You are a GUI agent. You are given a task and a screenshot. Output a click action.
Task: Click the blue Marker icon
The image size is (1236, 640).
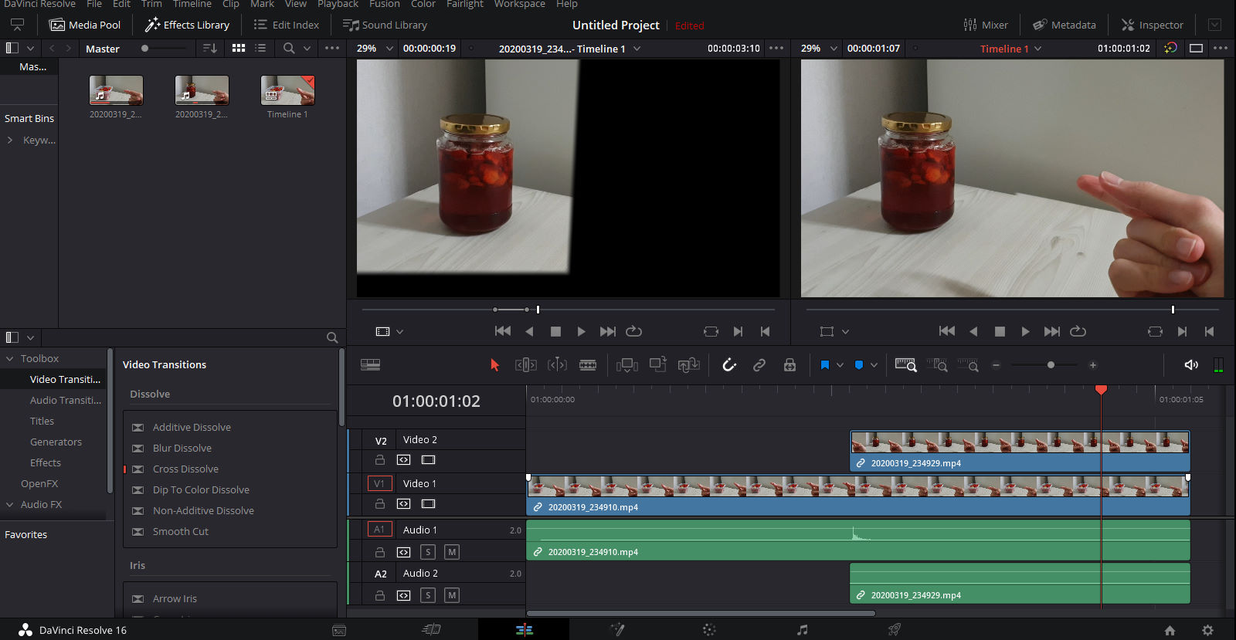(x=858, y=364)
